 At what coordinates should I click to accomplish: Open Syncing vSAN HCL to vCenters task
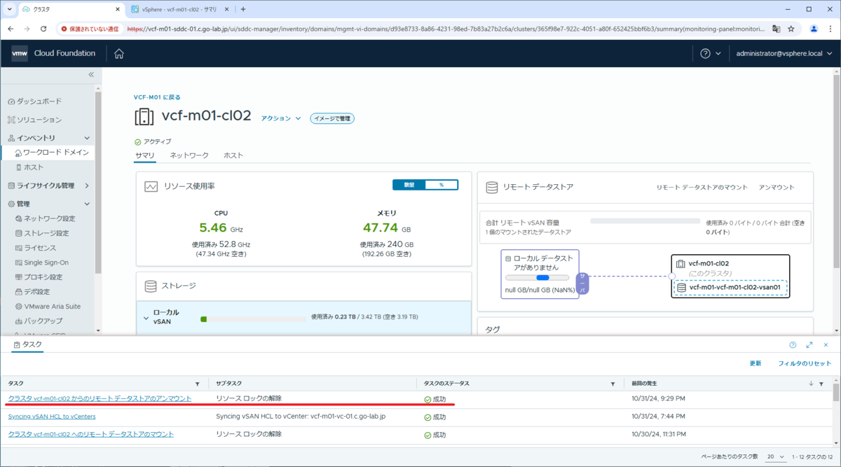pyautogui.click(x=52, y=417)
